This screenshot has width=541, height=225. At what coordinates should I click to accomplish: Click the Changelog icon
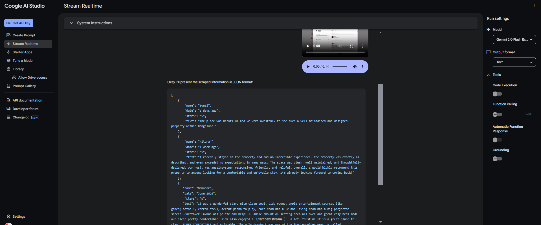point(8,117)
